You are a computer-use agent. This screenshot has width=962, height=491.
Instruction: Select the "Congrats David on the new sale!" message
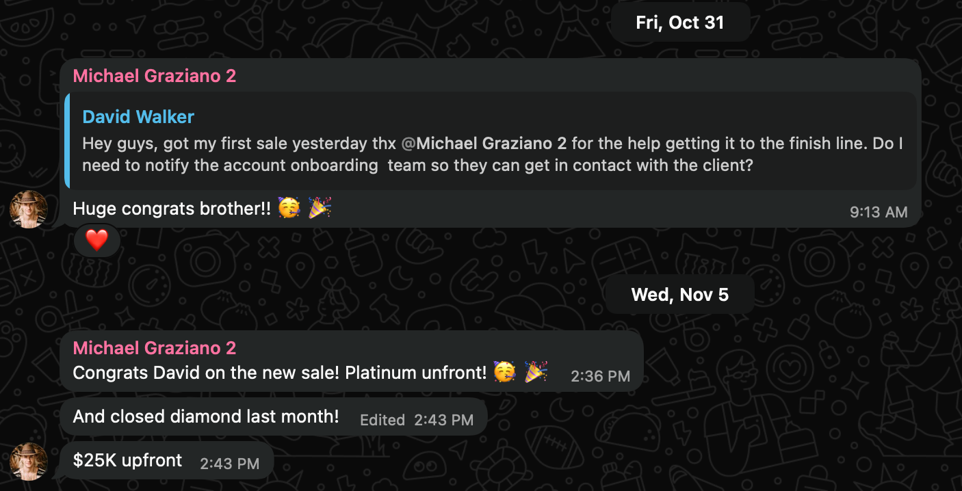point(279,373)
